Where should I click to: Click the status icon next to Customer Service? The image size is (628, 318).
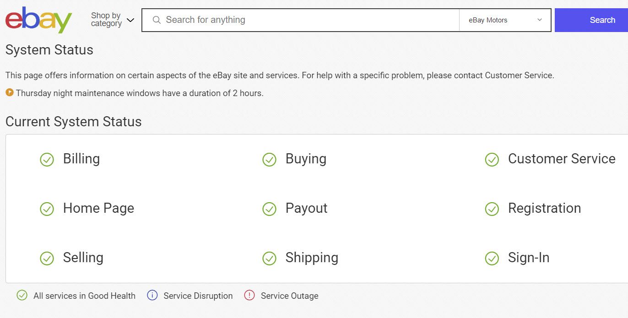click(492, 159)
